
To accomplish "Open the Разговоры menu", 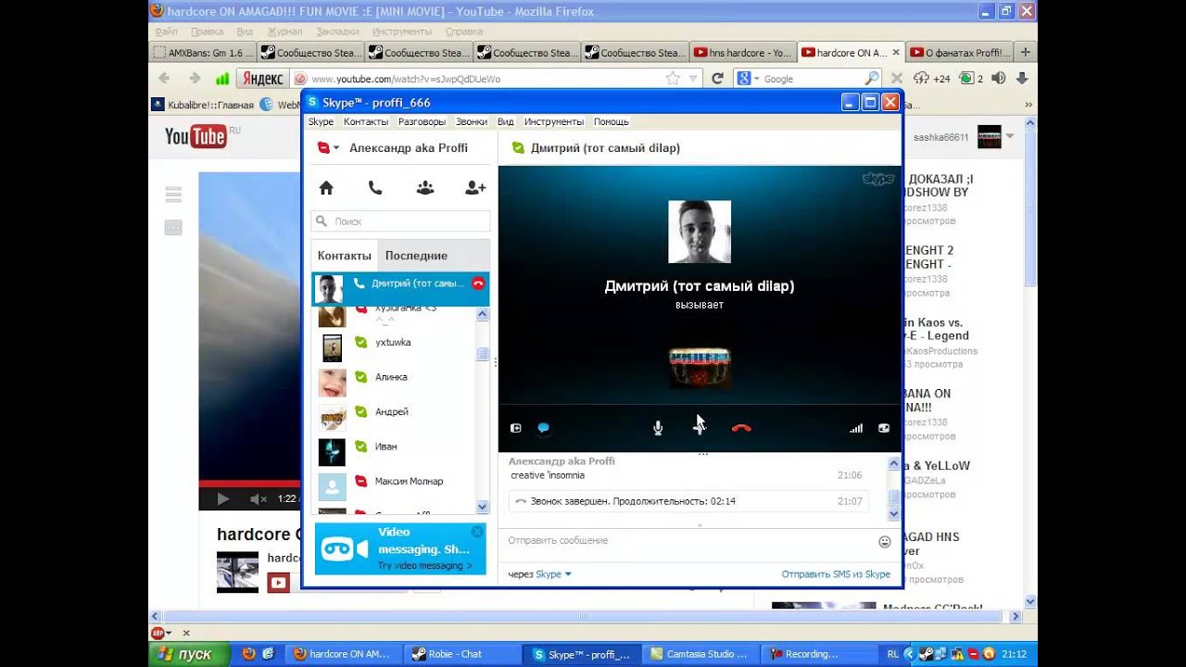I will pyautogui.click(x=422, y=121).
